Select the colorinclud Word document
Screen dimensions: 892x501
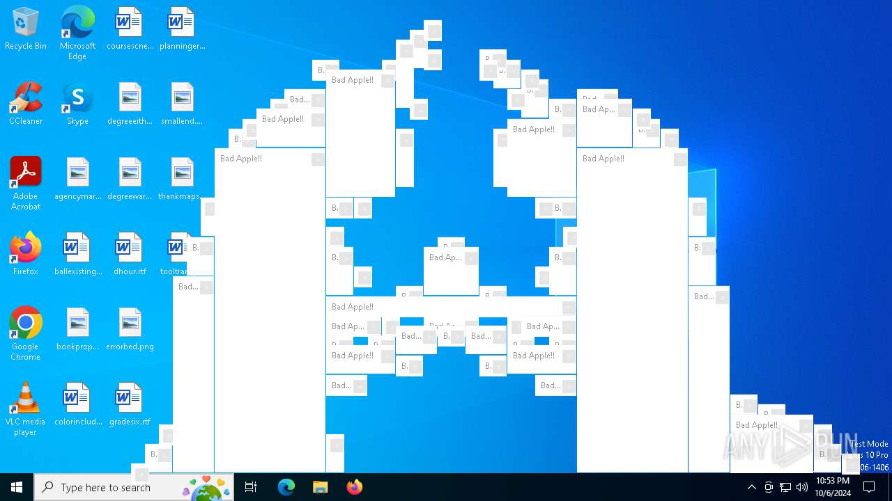(77, 405)
